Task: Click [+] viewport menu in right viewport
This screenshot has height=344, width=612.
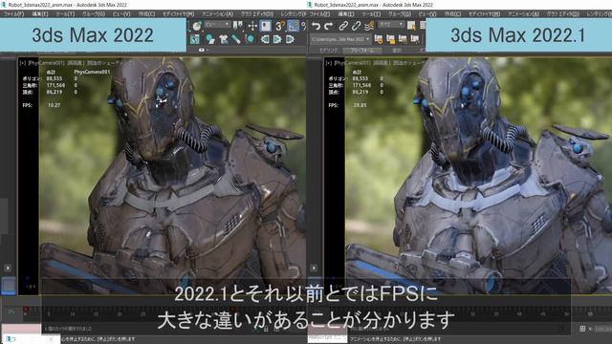Action: (x=329, y=62)
